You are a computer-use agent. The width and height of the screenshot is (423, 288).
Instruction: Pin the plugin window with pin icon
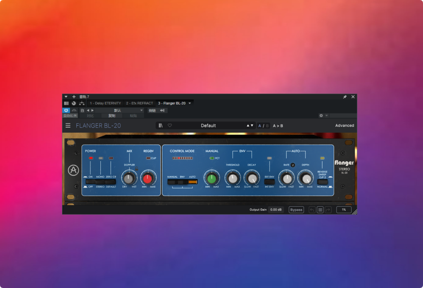[x=345, y=97]
